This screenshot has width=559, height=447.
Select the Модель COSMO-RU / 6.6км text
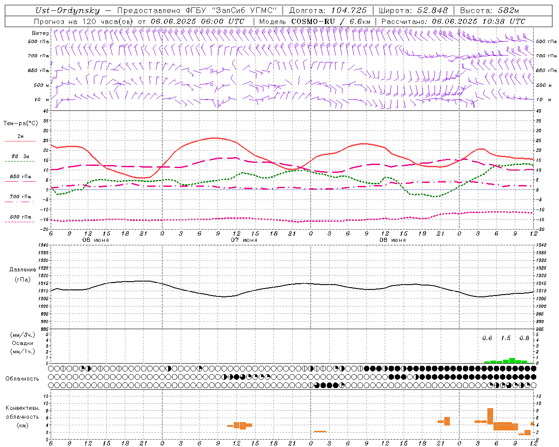pyautogui.click(x=315, y=21)
